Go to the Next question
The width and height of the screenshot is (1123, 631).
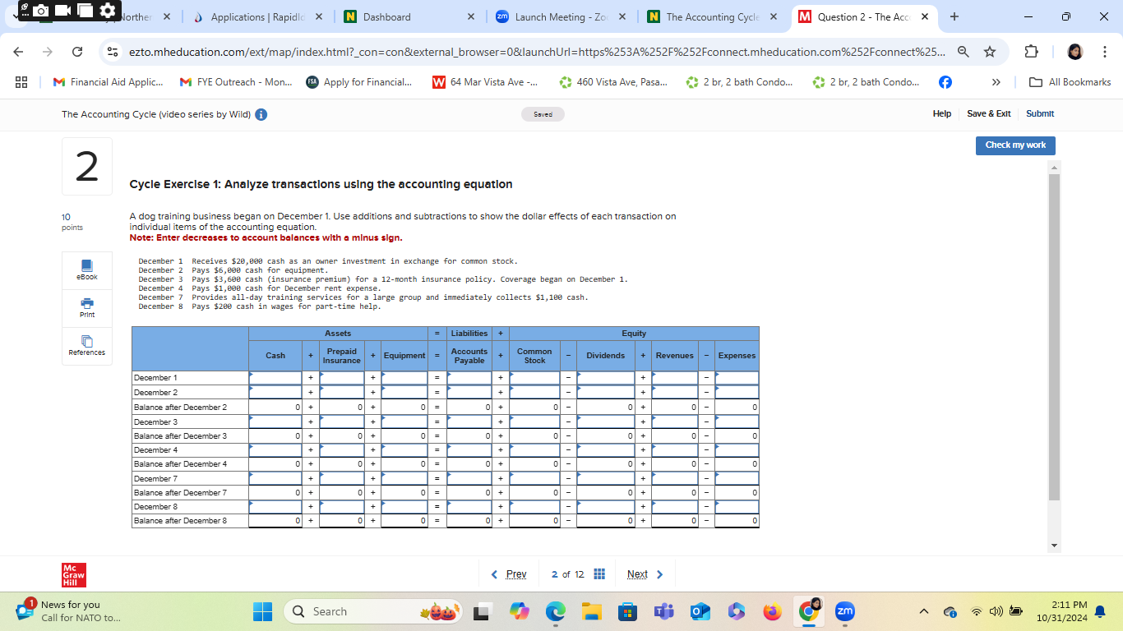[x=645, y=574]
